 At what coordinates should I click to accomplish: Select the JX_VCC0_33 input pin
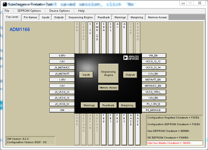(x=62, y=104)
